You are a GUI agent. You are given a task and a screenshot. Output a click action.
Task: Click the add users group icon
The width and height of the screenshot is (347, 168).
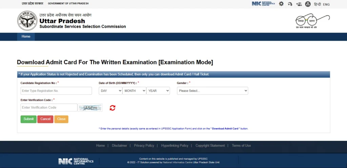point(299,4)
